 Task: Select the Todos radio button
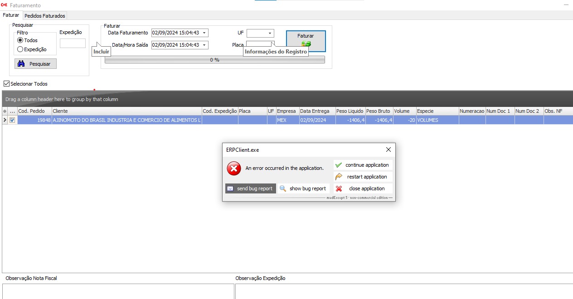[x=20, y=40]
